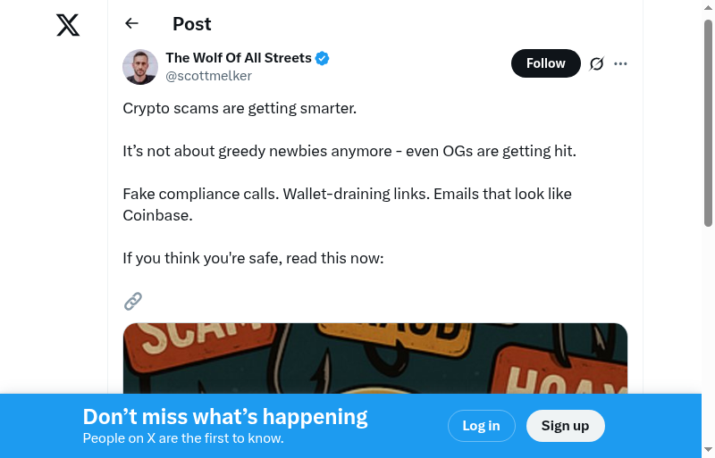Open The Wolf Of All Streets profile name

click(239, 58)
